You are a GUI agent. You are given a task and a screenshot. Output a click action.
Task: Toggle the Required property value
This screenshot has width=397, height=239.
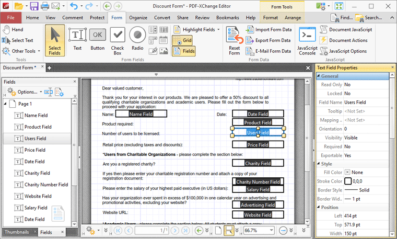pos(366,146)
